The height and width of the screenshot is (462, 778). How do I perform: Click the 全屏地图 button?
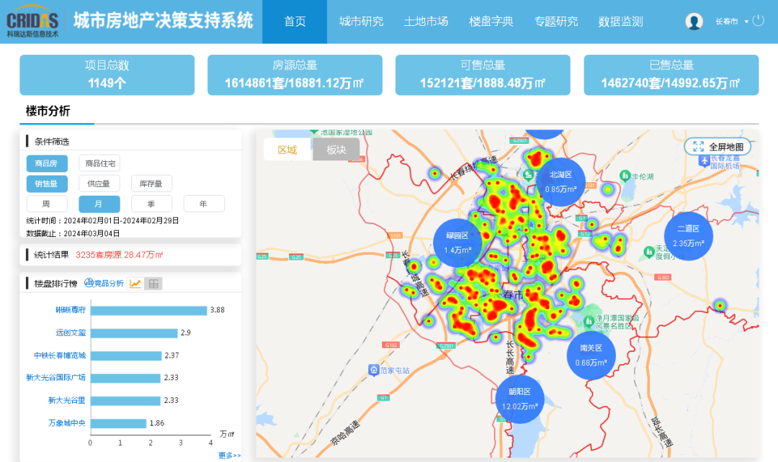717,147
